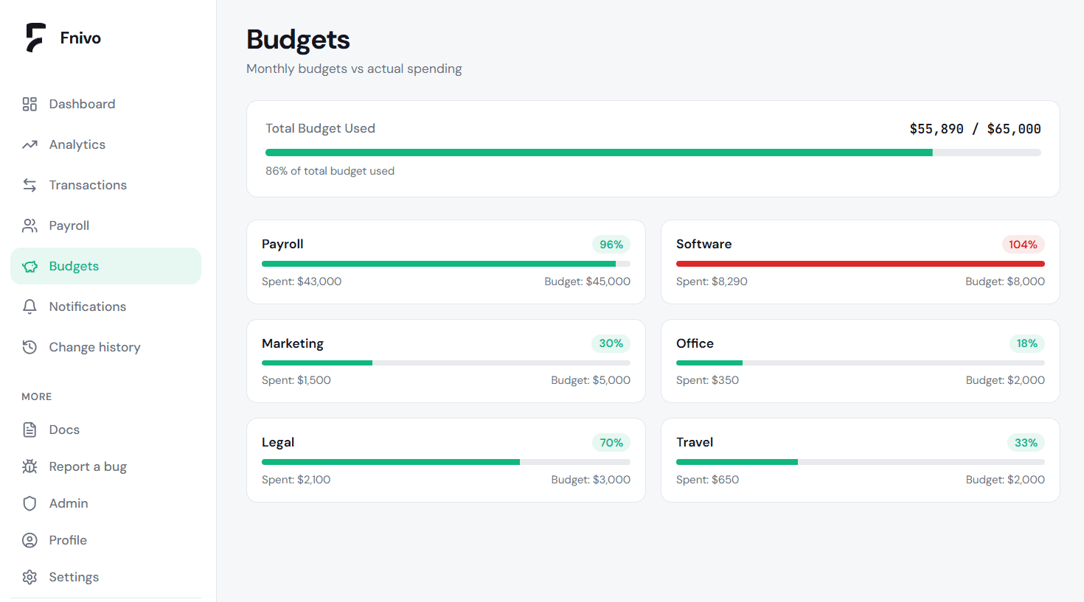This screenshot has width=1084, height=602.
Task: Select the Marketing budget card
Action: click(x=446, y=361)
